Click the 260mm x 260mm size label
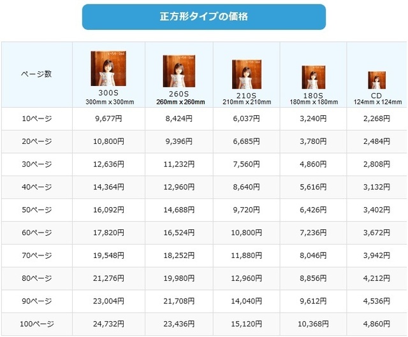Image resolution: width=408 pixels, height=337 pixels. click(x=182, y=102)
